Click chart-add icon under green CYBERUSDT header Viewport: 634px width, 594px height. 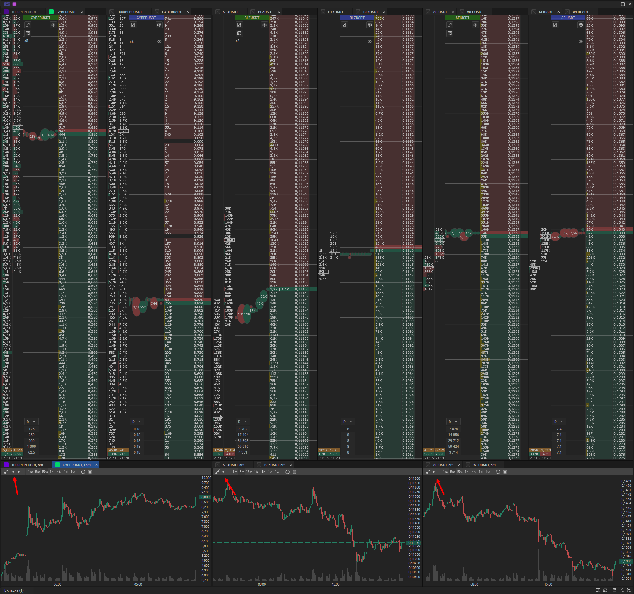point(28,25)
